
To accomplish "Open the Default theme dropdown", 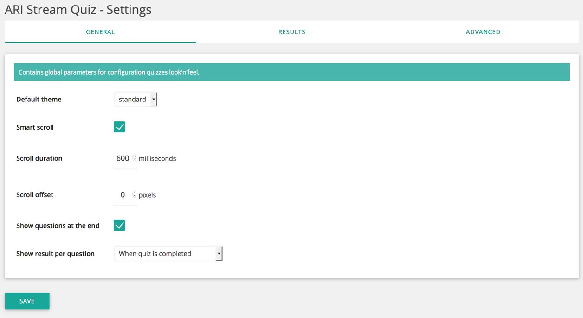I will pos(136,99).
